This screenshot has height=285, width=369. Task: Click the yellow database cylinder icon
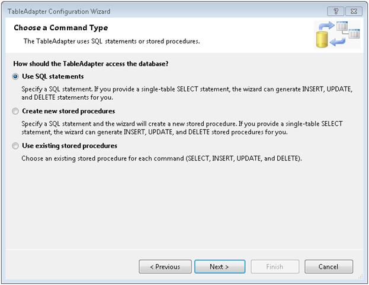coord(322,40)
